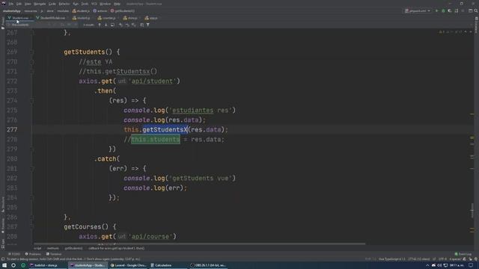Click the green Run button

tap(437, 11)
